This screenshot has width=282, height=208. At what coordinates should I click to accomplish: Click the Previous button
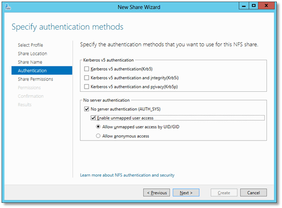(157, 193)
